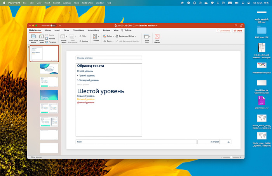The height and width of the screenshot is (176, 272).
Task: Switch to the Transitions tab
Action: click(78, 30)
